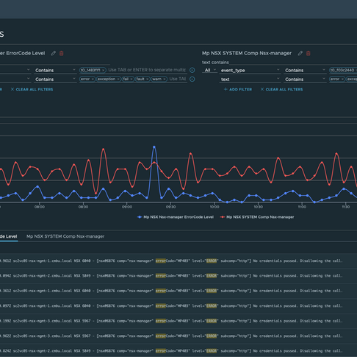357x357 pixels.
Task: Click the red peak data point before 09:00
Action: click(104, 149)
